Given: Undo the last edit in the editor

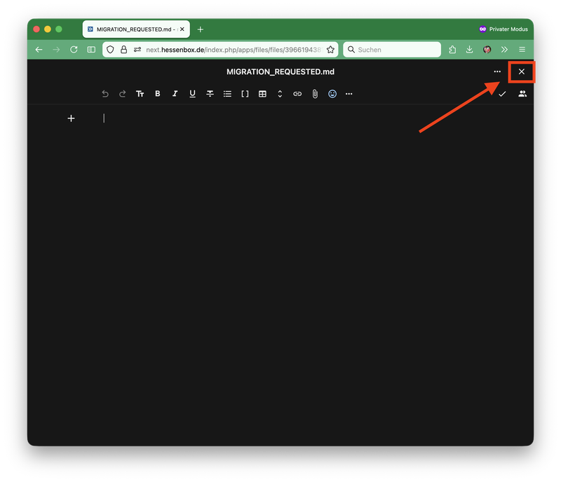Looking at the screenshot, I should point(104,94).
